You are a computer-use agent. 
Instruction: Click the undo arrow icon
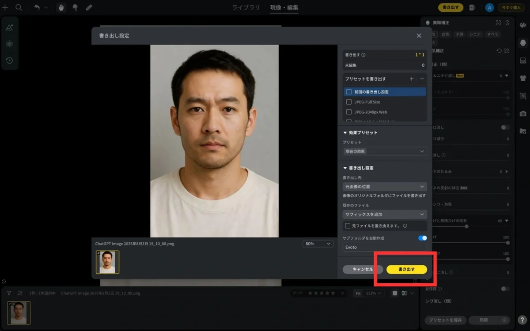coord(37,8)
